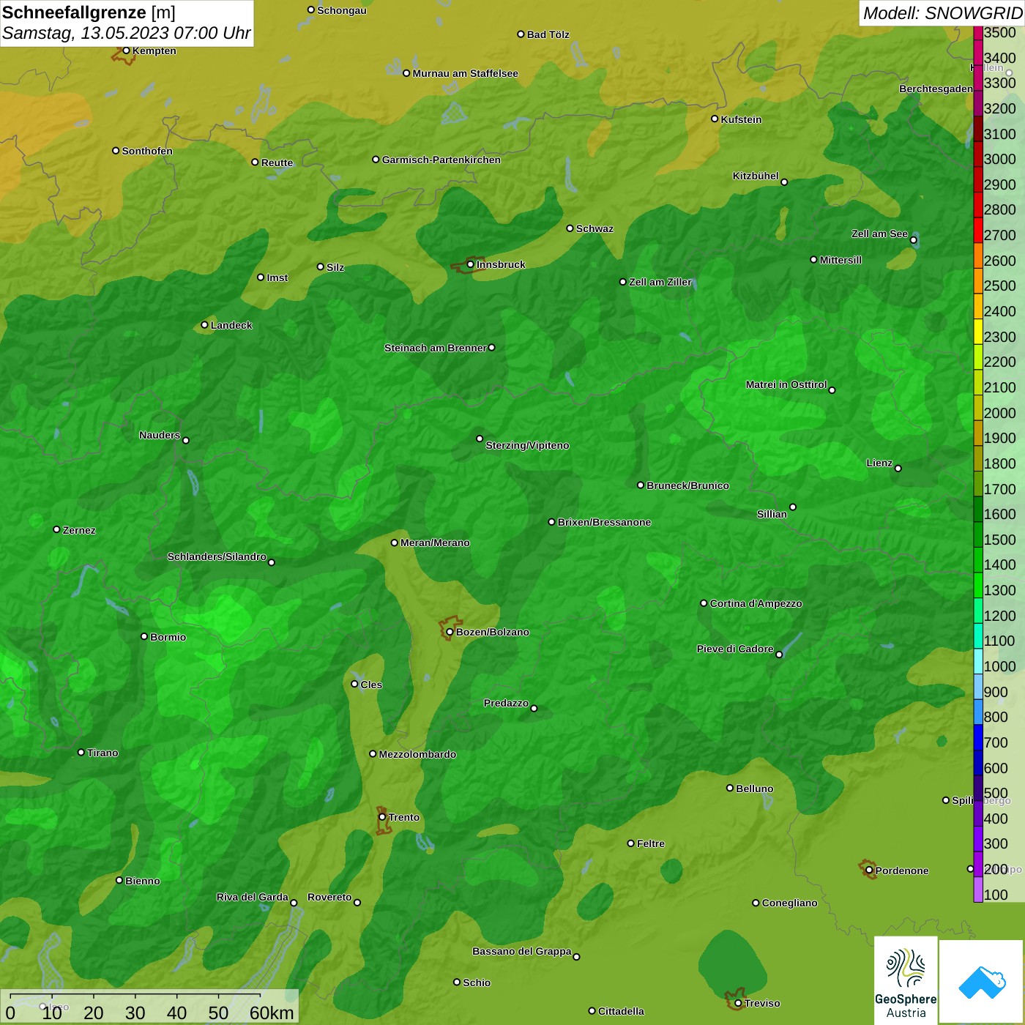This screenshot has width=1025, height=1025.
Task: Click the blue cloud logo beside GeoSphere
Action: tap(982, 983)
